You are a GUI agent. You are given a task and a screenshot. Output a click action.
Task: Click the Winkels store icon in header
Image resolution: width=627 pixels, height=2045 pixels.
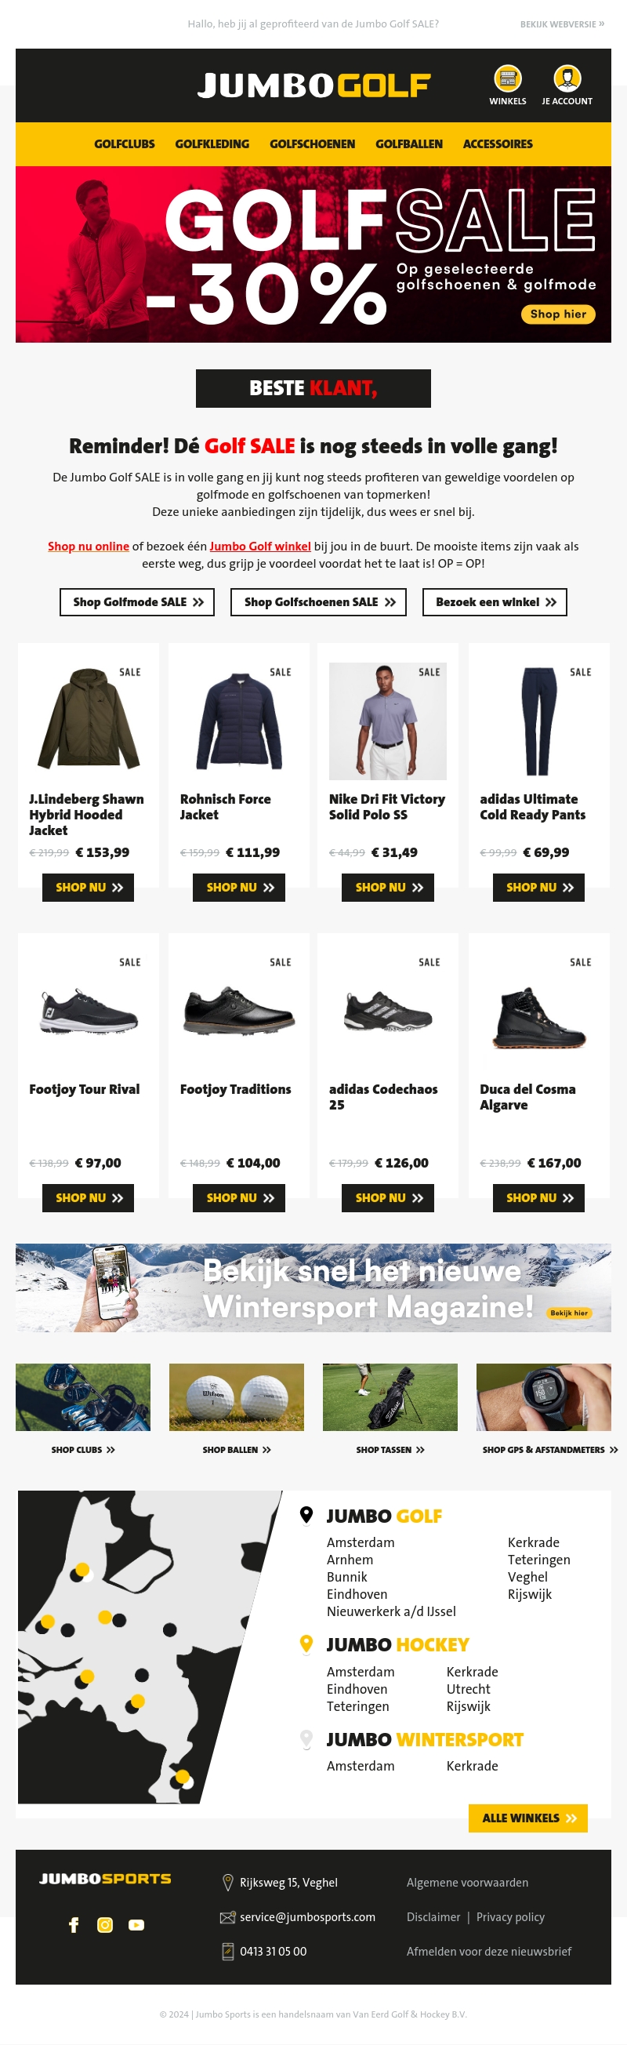[507, 78]
